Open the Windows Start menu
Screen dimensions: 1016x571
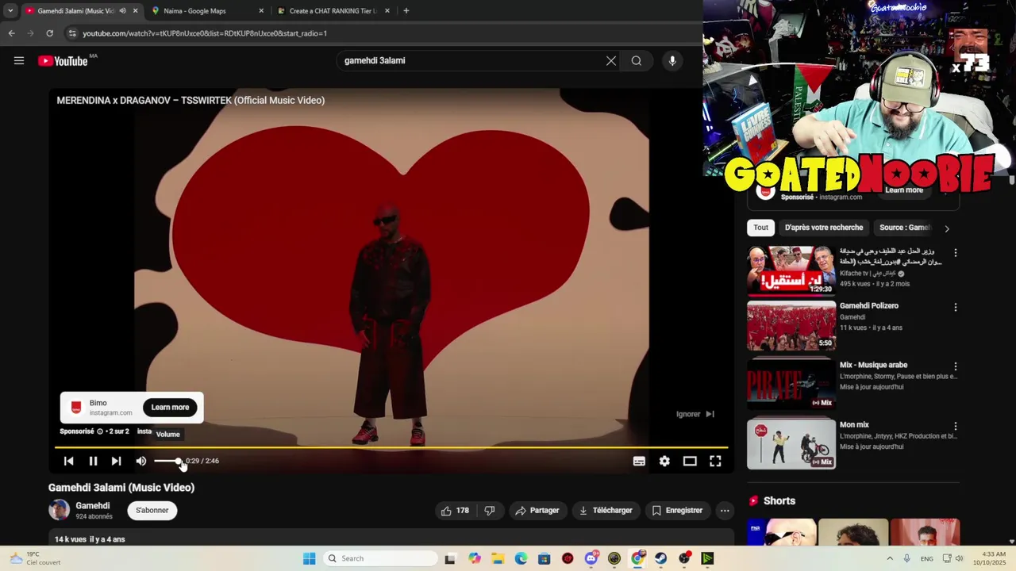point(310,558)
